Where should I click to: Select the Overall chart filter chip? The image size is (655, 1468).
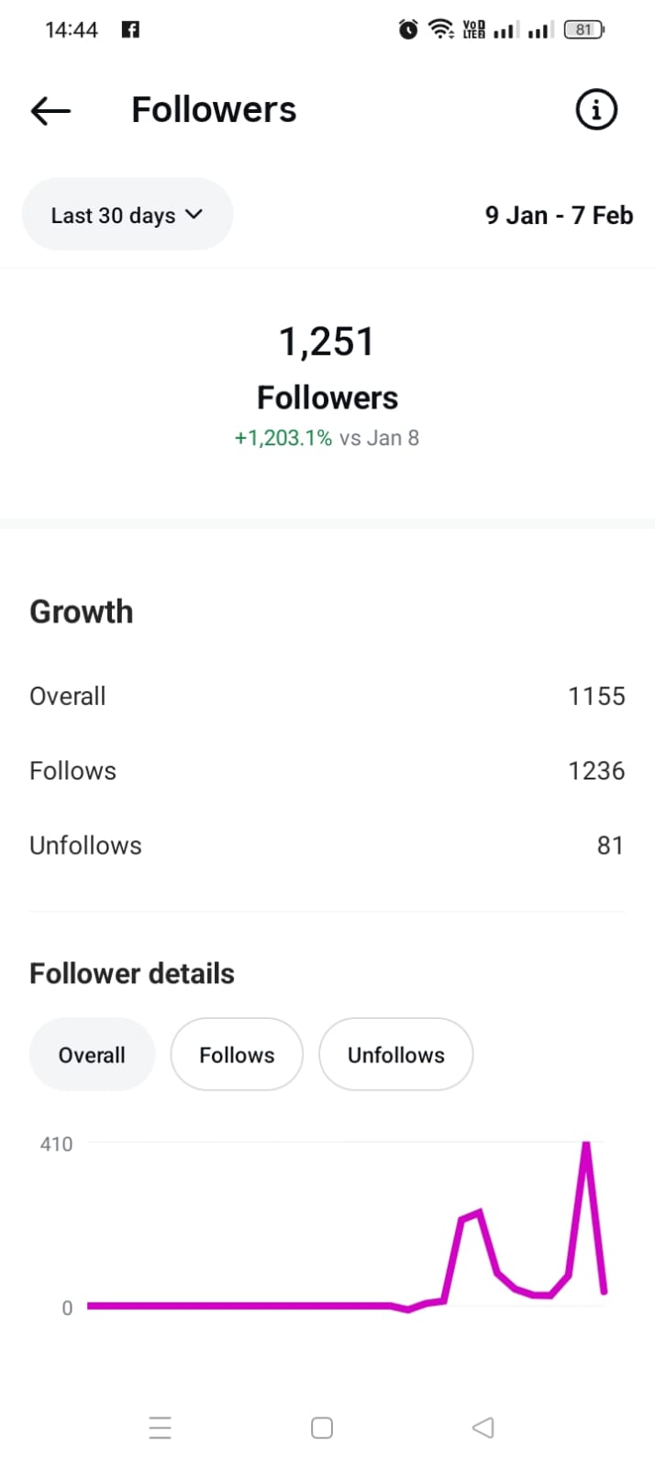pyautogui.click(x=92, y=1055)
